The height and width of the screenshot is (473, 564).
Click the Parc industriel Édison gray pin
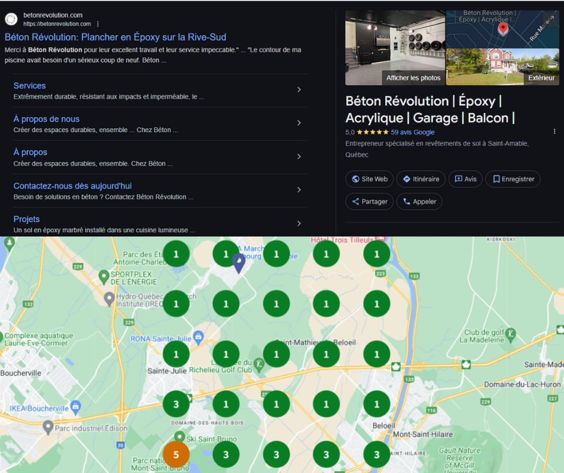(48, 427)
